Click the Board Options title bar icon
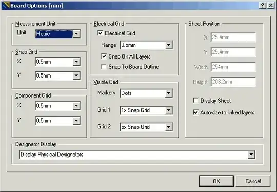This screenshot has height=192, width=277. click(x=6, y=6)
